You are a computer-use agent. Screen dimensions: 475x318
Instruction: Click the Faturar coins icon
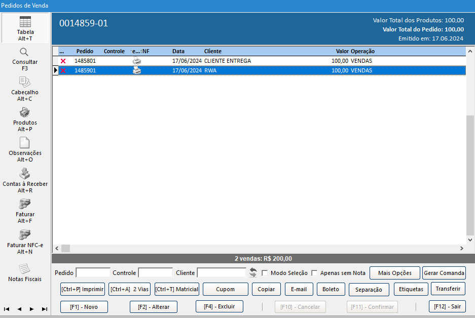click(24, 204)
